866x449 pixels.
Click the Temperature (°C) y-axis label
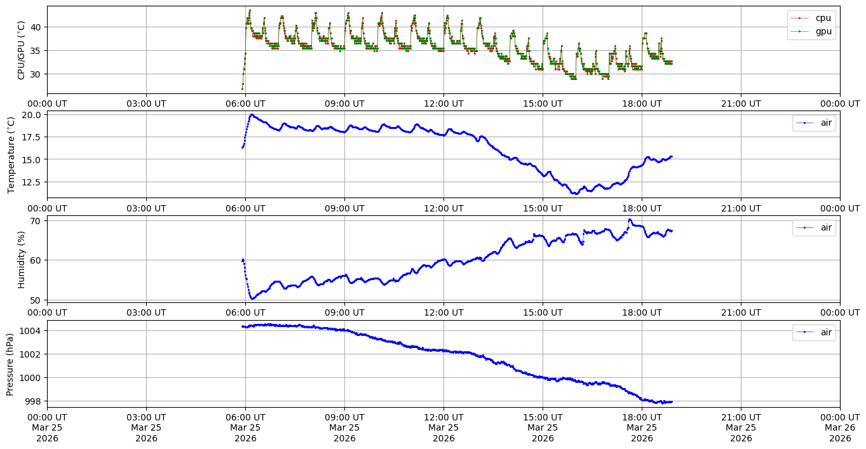click(11, 154)
